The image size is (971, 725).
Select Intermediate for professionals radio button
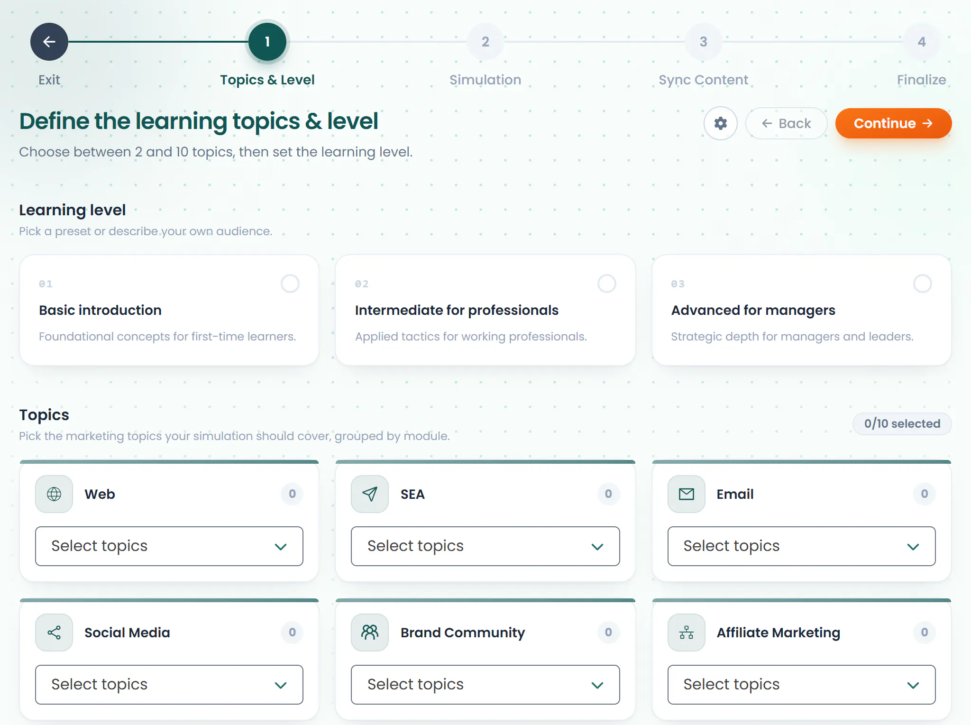(606, 284)
